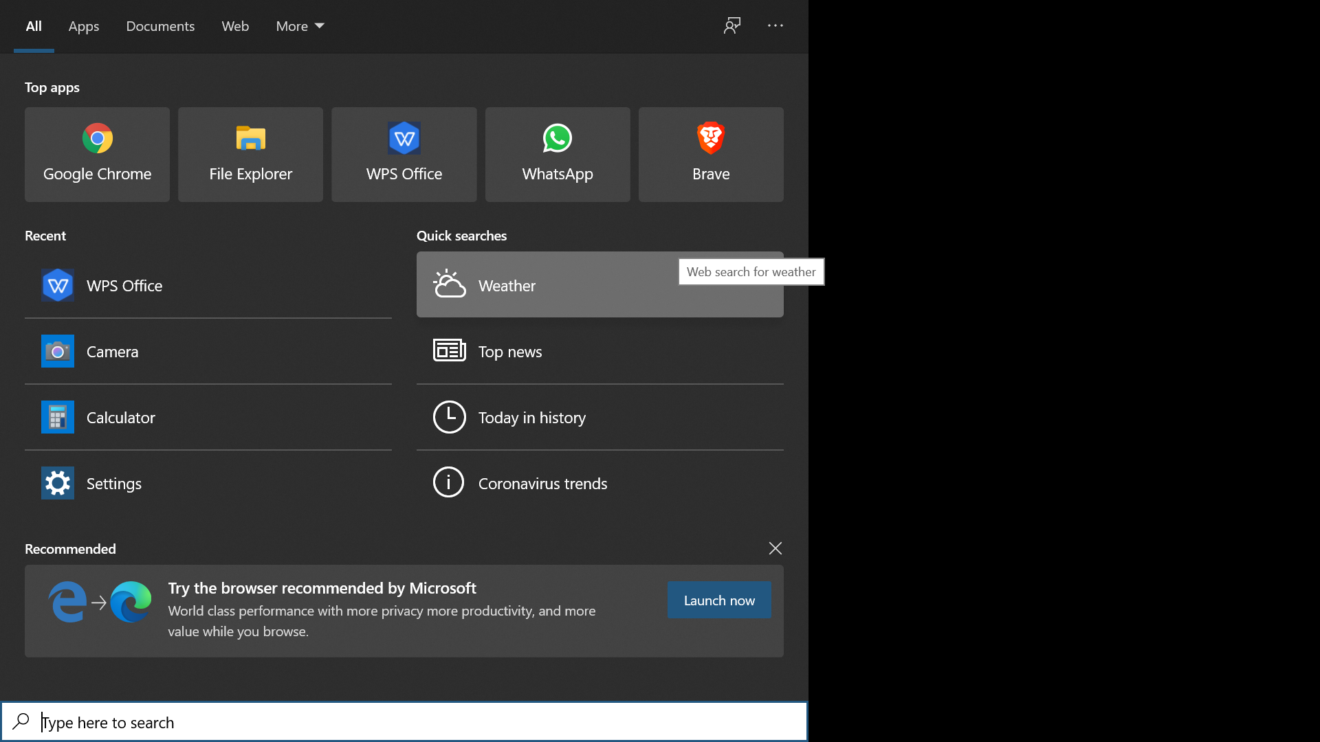This screenshot has width=1320, height=742.
Task: Open the three-dot options menu
Action: click(x=775, y=25)
